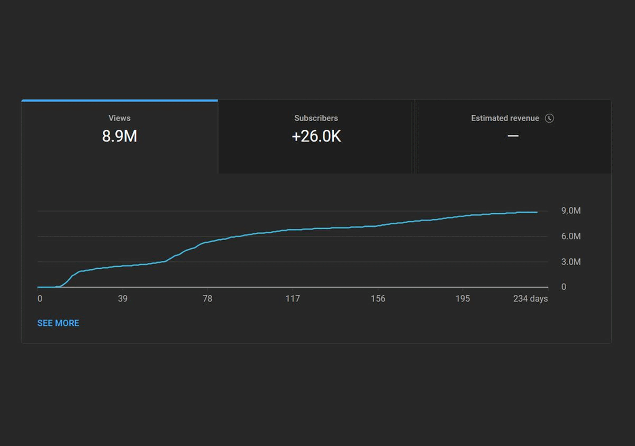Pick the 156 day axis marker

378,299
